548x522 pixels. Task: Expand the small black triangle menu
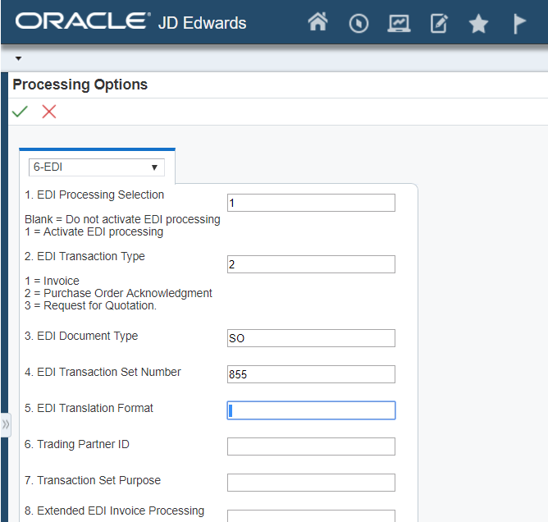tap(19, 58)
